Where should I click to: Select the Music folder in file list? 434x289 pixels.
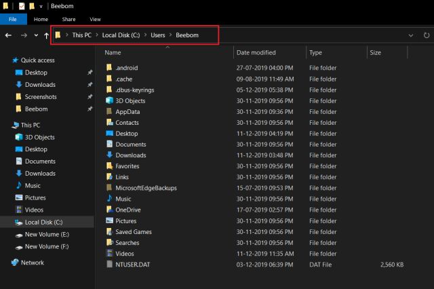123,199
